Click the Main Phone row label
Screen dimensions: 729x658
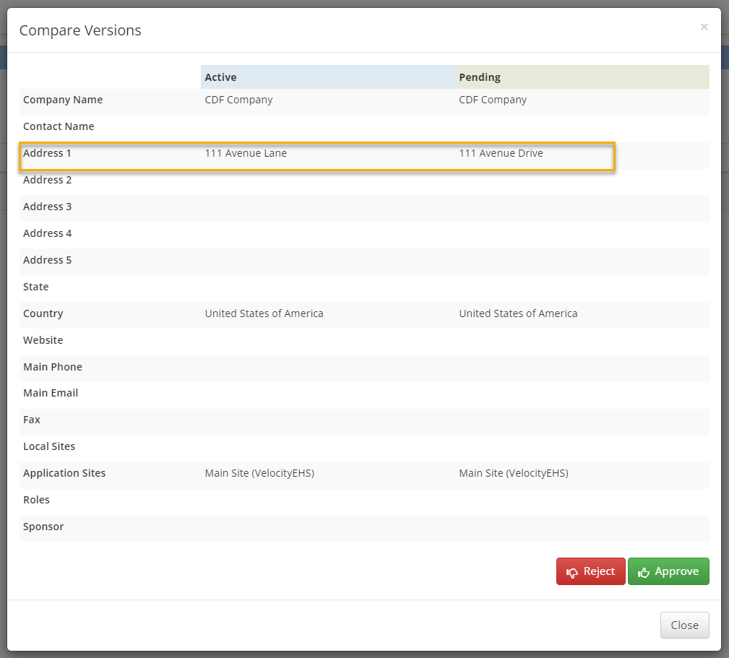pos(53,367)
